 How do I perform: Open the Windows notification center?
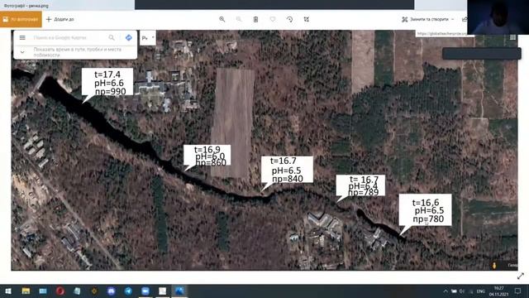click(x=517, y=291)
